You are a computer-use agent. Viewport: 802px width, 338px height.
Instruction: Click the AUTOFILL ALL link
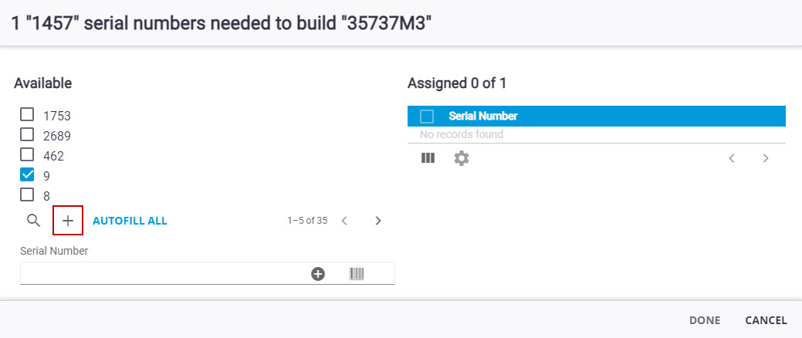pyautogui.click(x=130, y=221)
